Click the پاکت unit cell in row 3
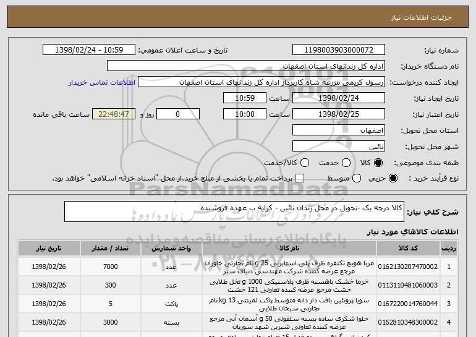 coord(171,304)
